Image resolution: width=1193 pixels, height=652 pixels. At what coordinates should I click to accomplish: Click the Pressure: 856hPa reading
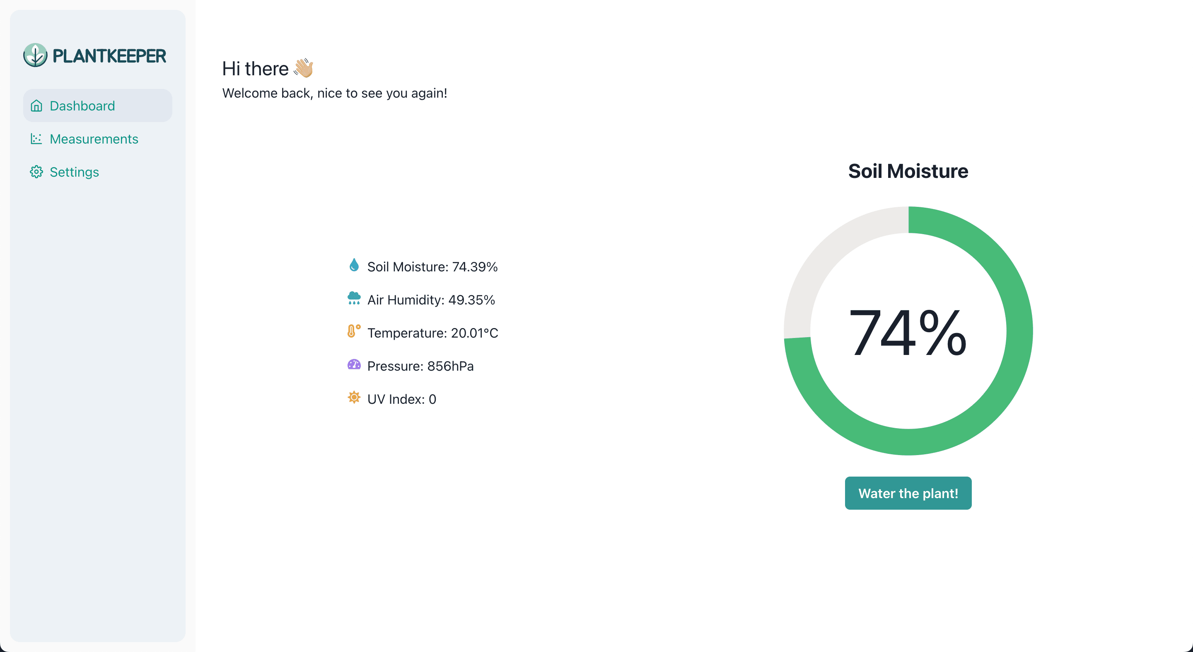point(420,366)
